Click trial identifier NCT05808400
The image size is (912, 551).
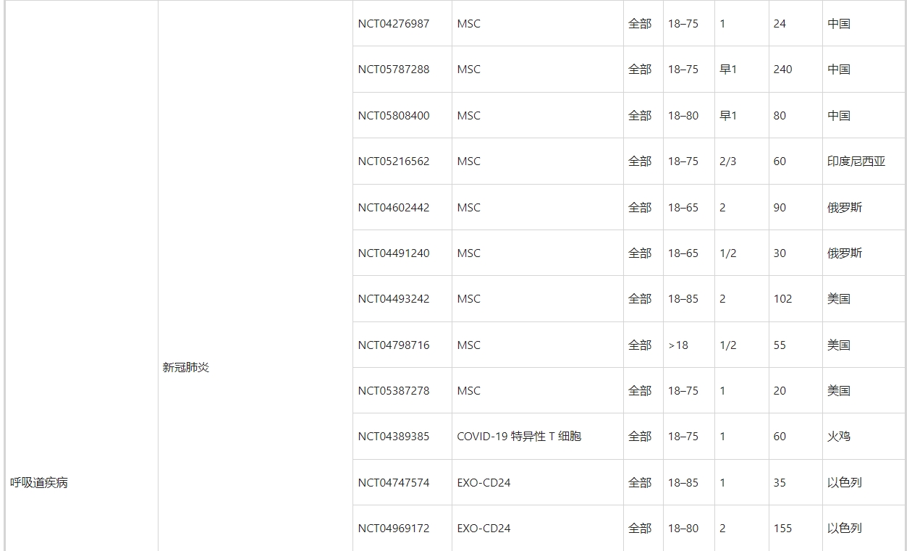pos(393,116)
